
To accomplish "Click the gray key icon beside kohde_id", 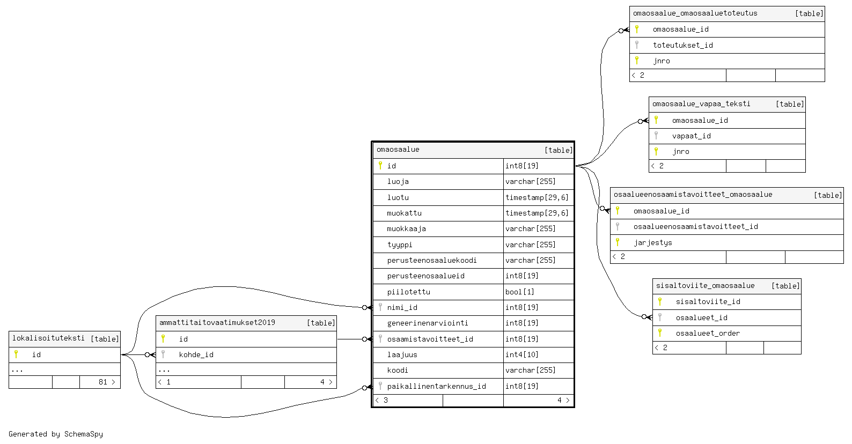I will click(163, 354).
